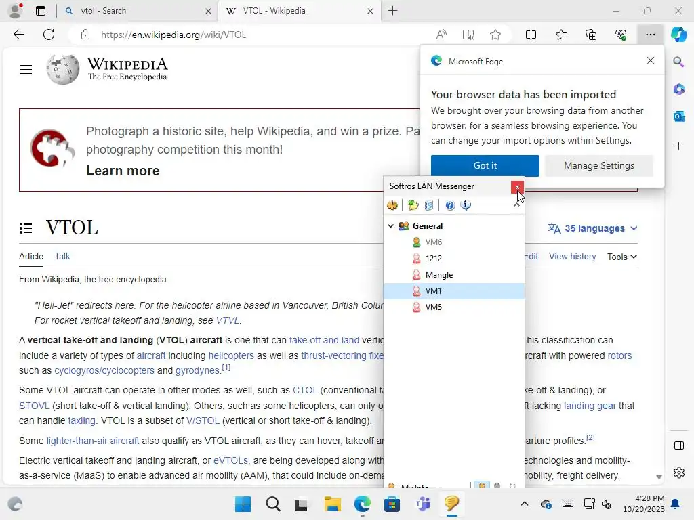Open Softros help question mark icon
694x520 pixels.
tap(450, 205)
